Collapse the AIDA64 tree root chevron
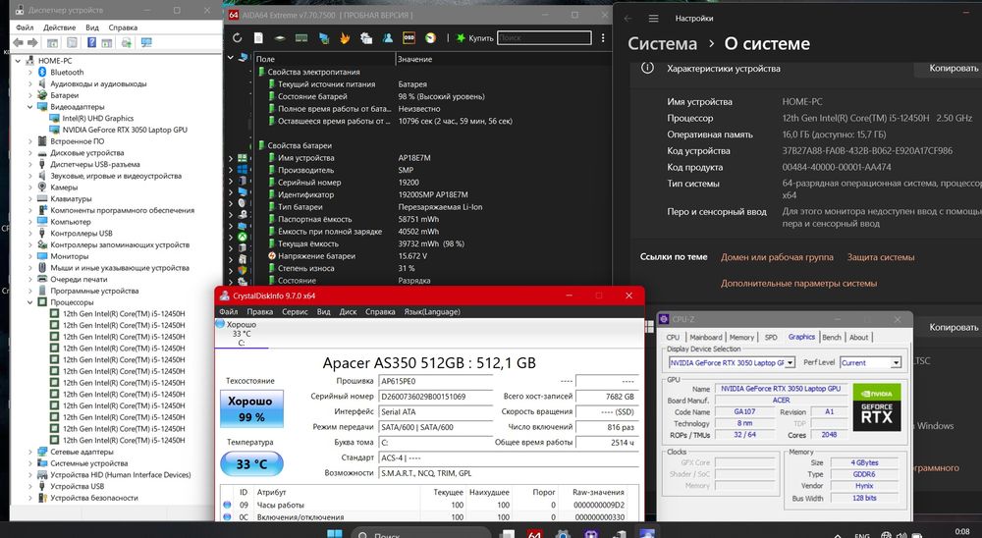 pyautogui.click(x=230, y=58)
